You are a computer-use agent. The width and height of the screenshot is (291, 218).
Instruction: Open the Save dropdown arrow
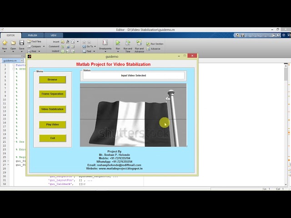[21, 51]
